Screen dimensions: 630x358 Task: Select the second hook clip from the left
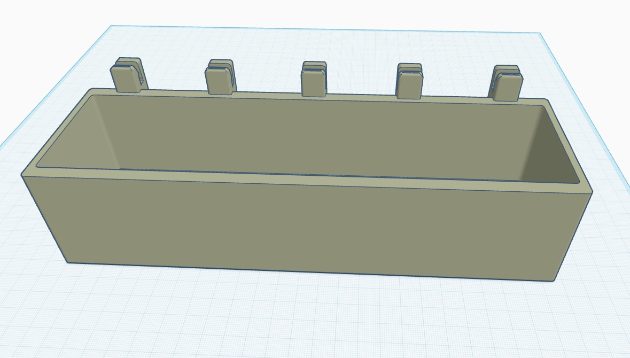[x=220, y=77]
